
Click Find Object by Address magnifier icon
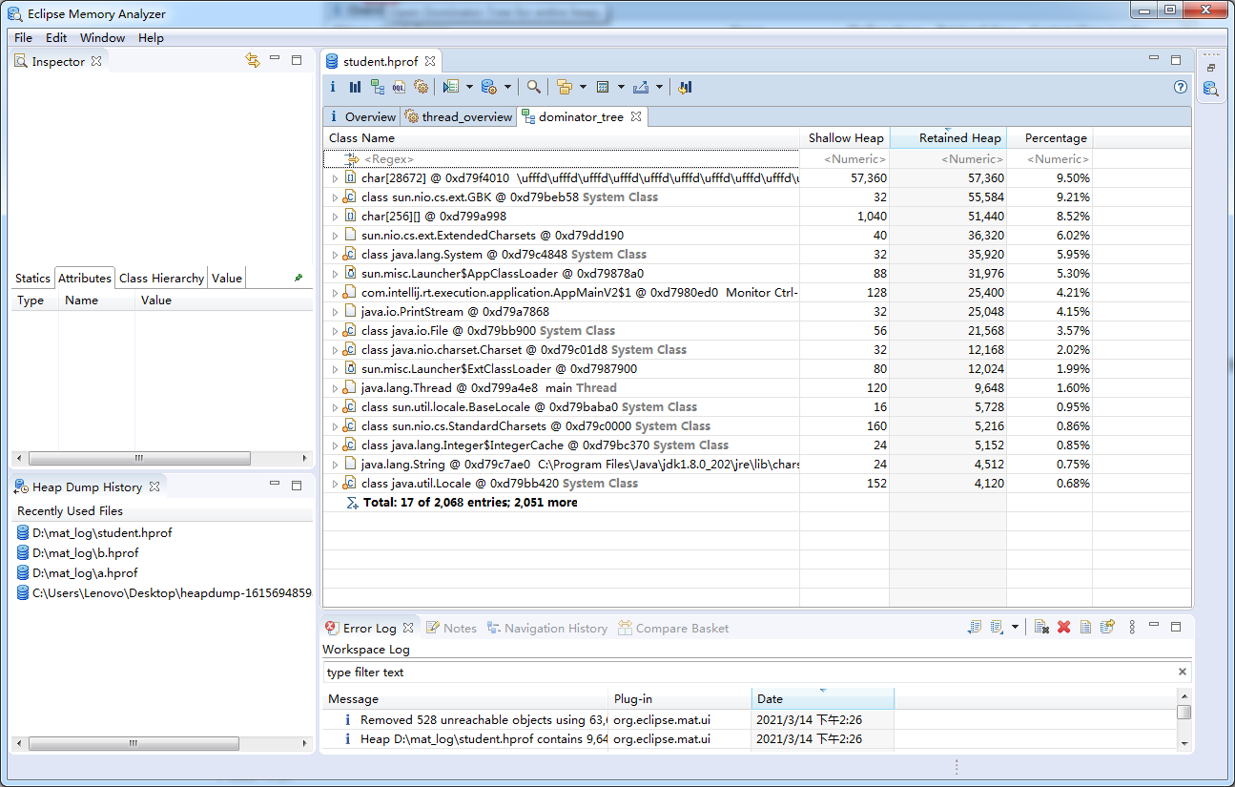point(534,87)
